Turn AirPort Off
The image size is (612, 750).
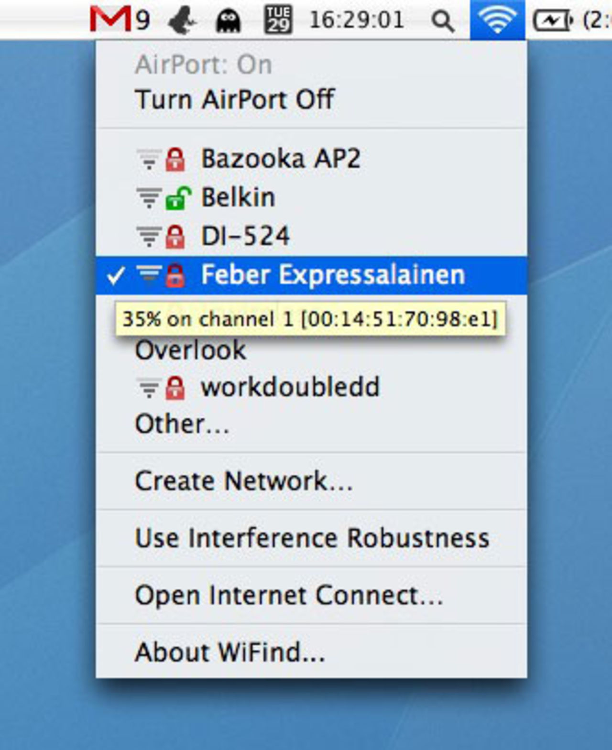pos(234,99)
